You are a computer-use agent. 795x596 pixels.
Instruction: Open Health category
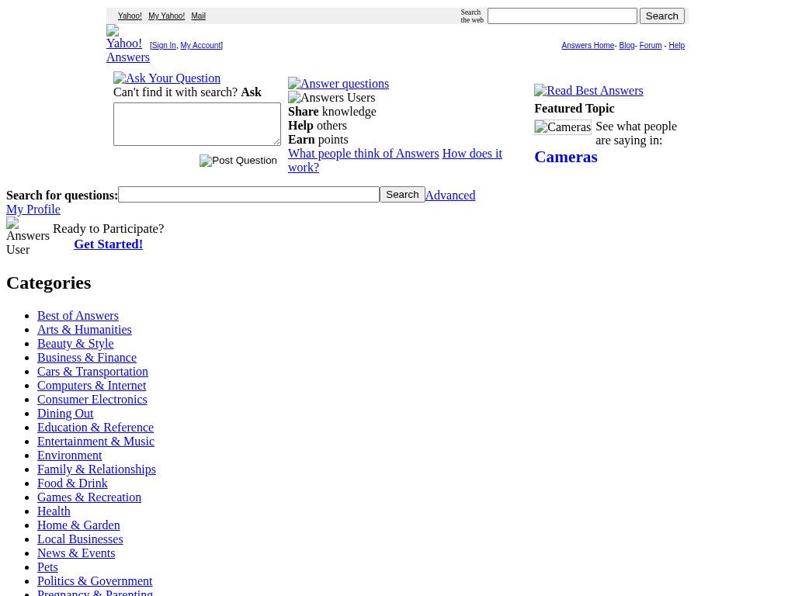(54, 511)
